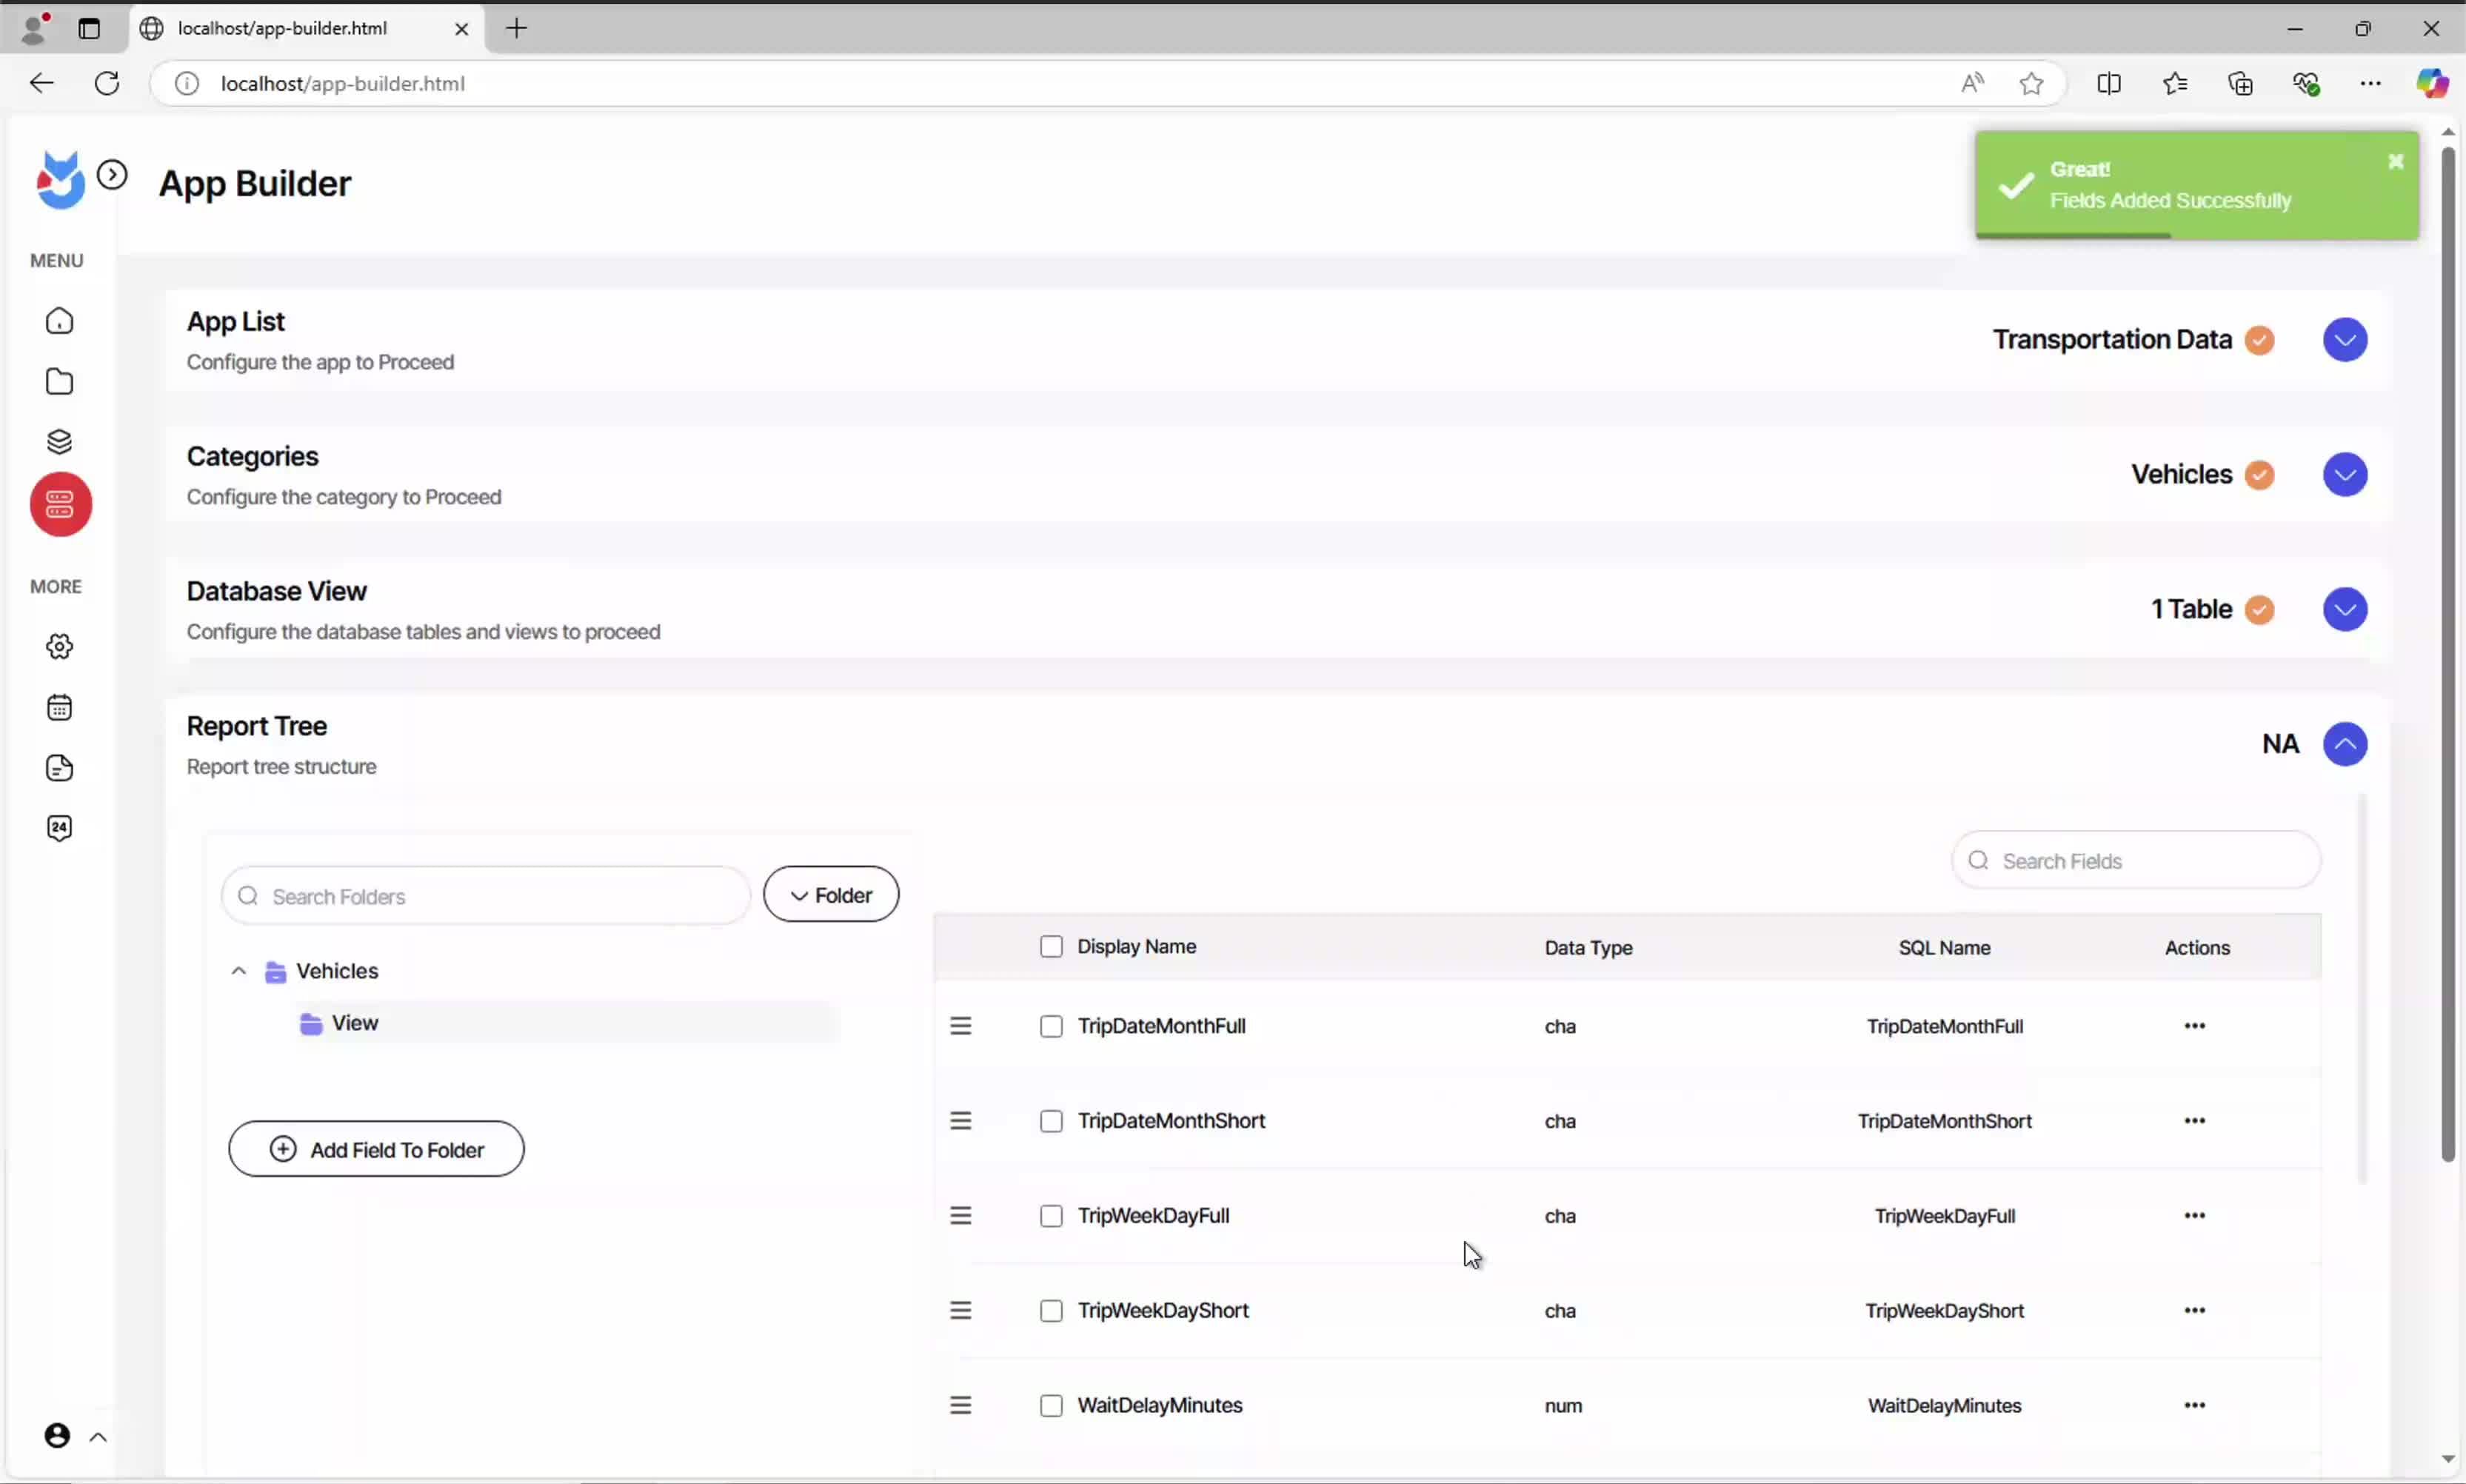Viewport: 2466px width, 1484px height.
Task: Open actions menu for TripDateMonthShort row
Action: point(2194,1121)
